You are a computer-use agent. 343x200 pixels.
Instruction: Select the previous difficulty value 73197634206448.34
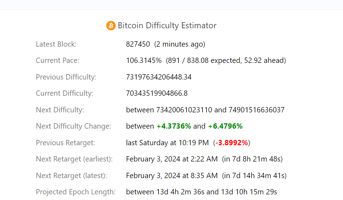click(x=159, y=77)
